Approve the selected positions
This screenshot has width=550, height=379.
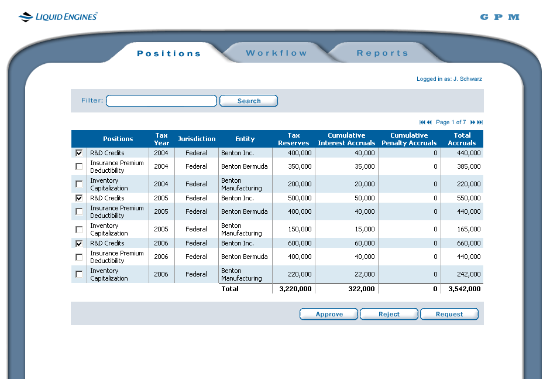click(x=329, y=315)
